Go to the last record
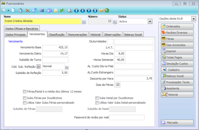The image size is (199, 130). (x=95, y=11)
